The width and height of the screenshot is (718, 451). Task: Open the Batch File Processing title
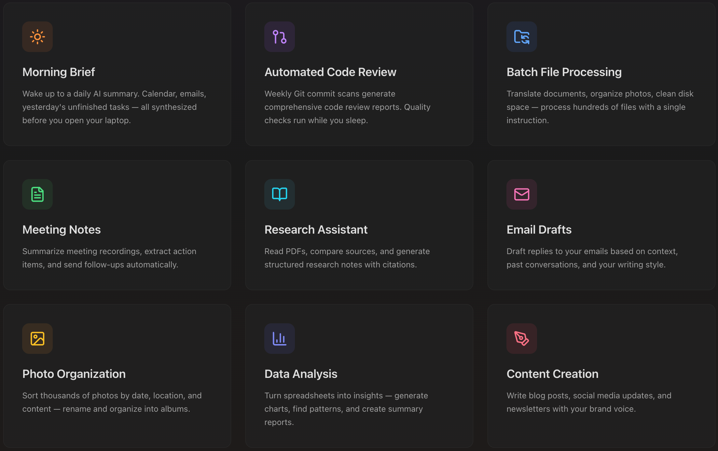click(564, 72)
